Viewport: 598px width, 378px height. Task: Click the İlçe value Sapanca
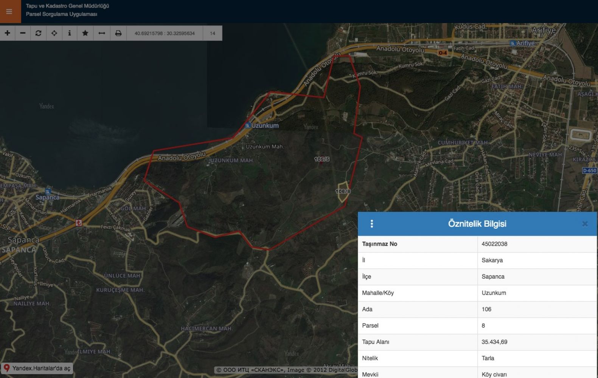493,276
